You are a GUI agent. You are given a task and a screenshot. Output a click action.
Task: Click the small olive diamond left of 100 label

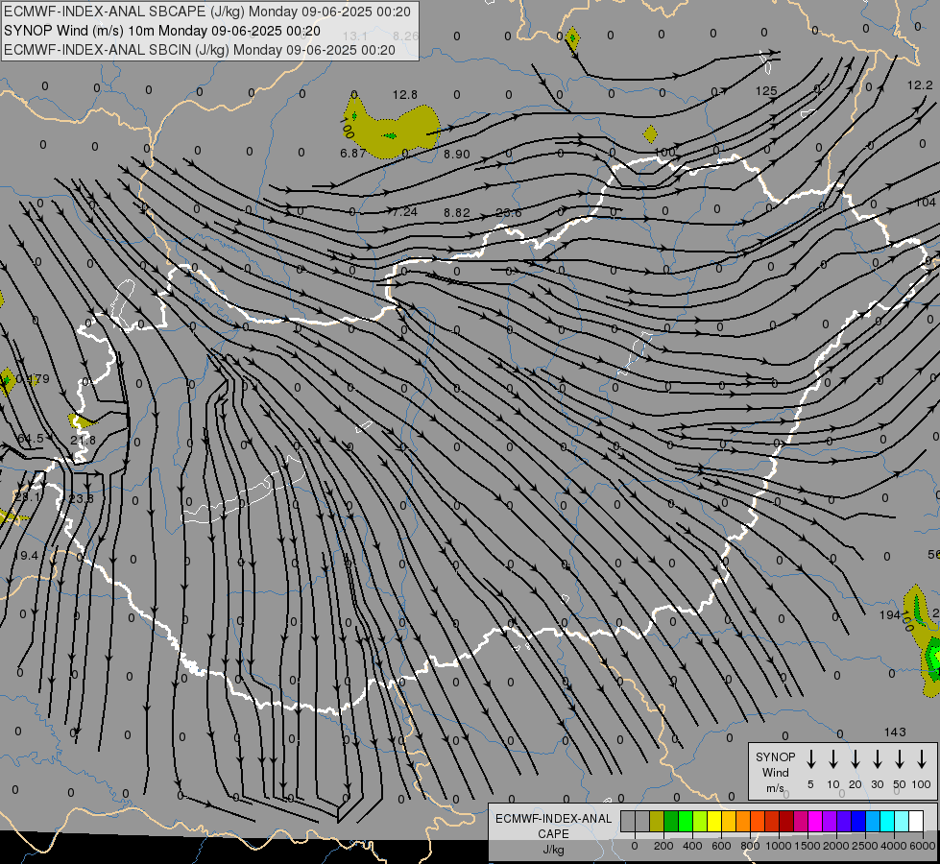click(x=650, y=134)
